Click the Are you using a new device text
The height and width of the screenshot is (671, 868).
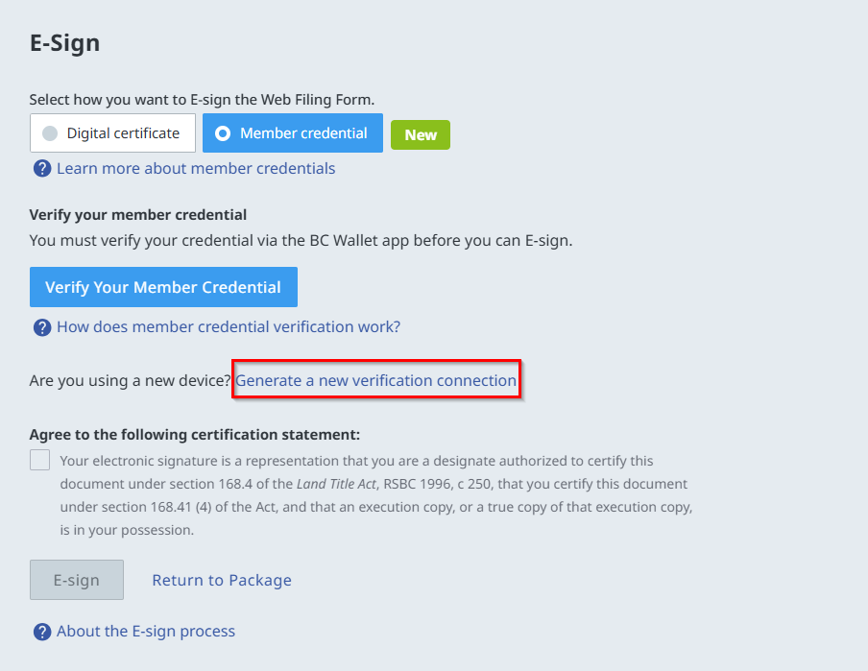(x=131, y=381)
